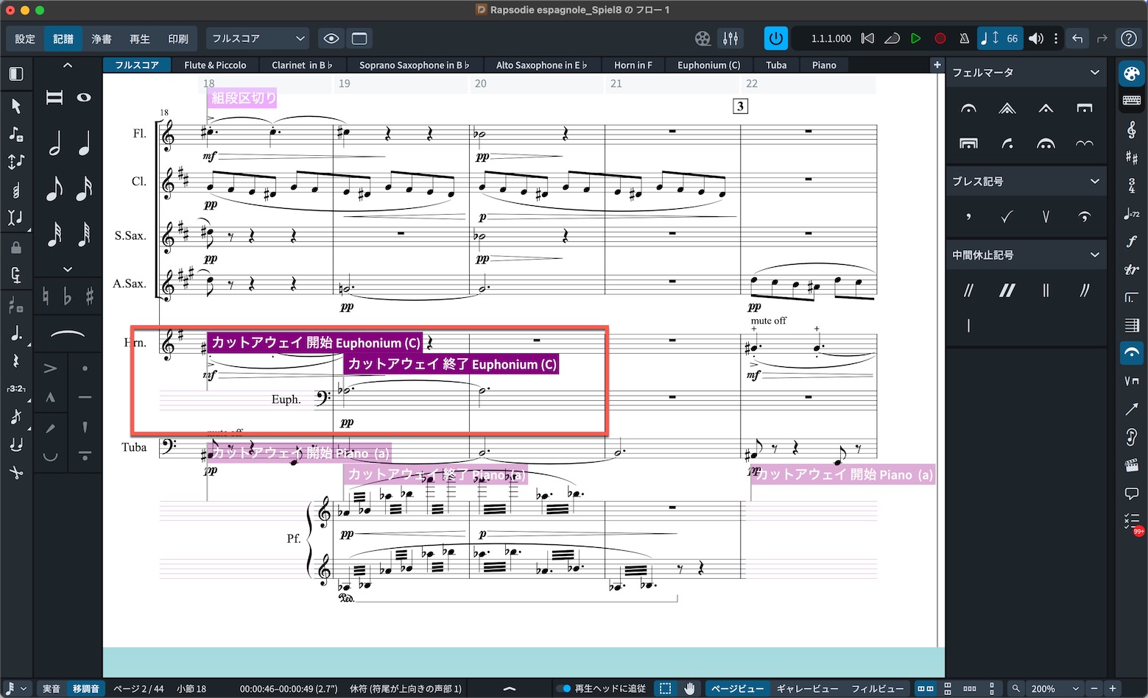The width and height of the screenshot is (1148, 698).
Task: Open the video window via film reel icon
Action: tap(702, 38)
